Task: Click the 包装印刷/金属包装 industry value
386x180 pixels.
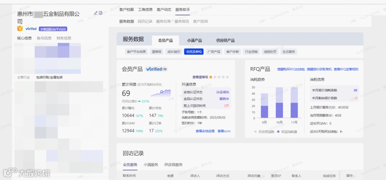Action: click(49, 77)
